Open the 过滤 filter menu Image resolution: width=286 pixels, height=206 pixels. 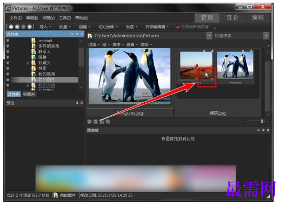coord(94,44)
